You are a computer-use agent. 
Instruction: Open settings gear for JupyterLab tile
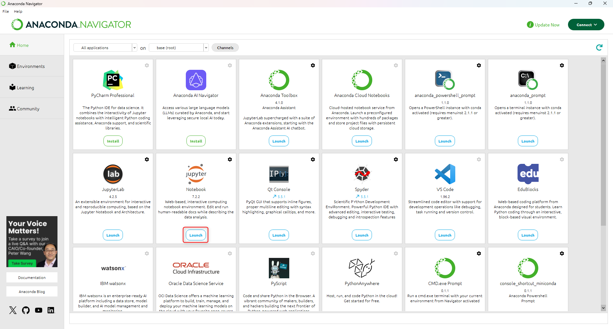click(147, 159)
